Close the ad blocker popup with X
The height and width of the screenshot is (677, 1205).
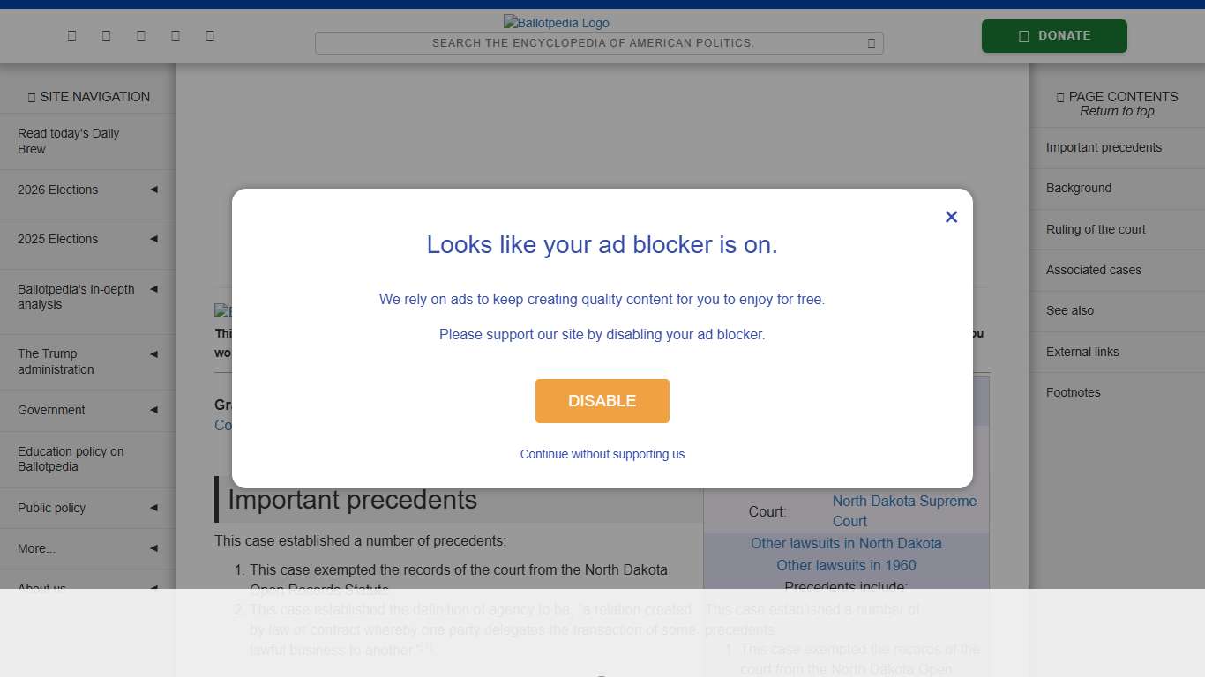pyautogui.click(x=951, y=217)
